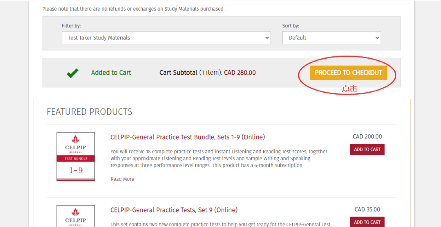Click the CAD 200.00 price label
The width and height of the screenshot is (441, 227).
(x=367, y=137)
